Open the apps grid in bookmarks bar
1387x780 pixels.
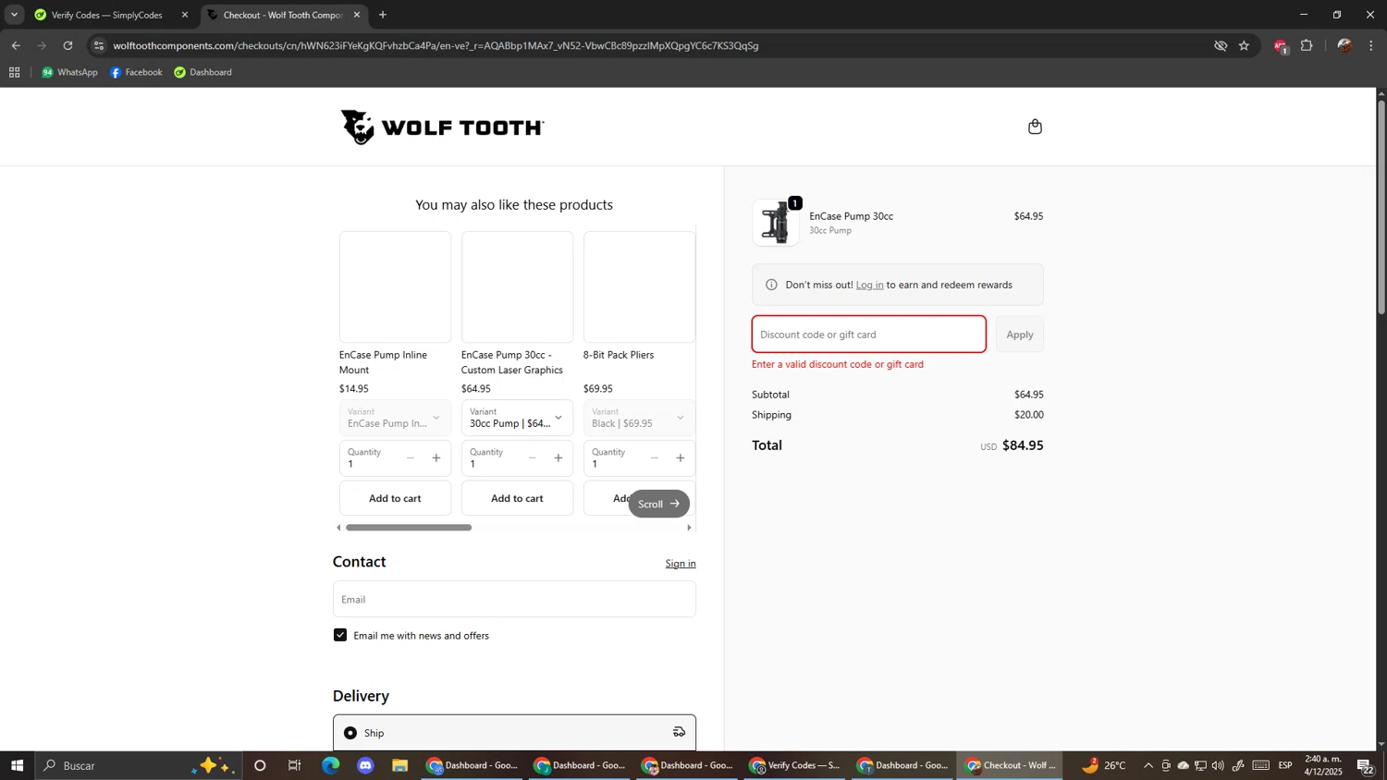[14, 72]
